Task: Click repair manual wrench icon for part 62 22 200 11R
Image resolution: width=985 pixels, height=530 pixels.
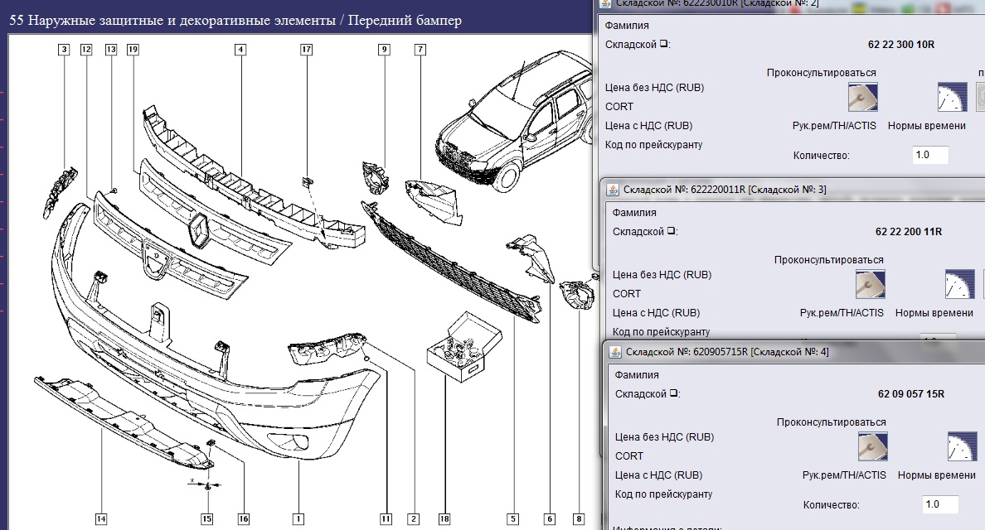Action: pyautogui.click(x=870, y=284)
